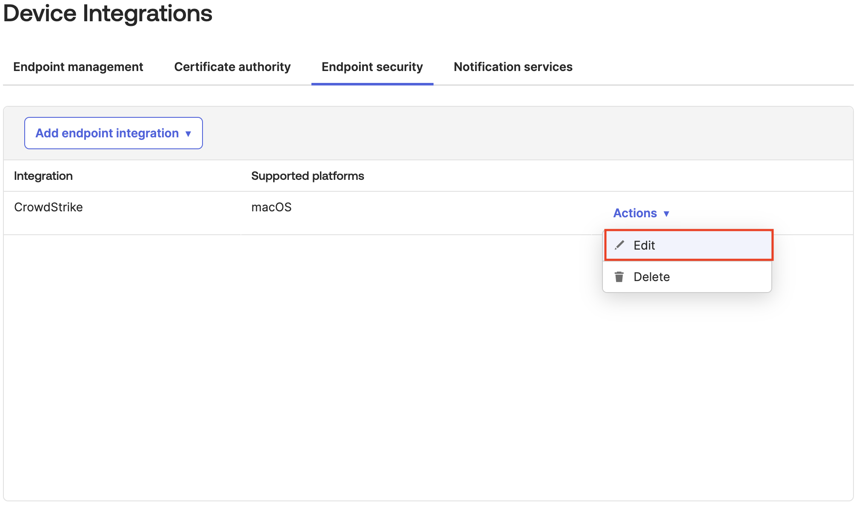Screen dimensions: 856x506
Task: Choose Edit from the Actions menu
Action: [x=688, y=245]
